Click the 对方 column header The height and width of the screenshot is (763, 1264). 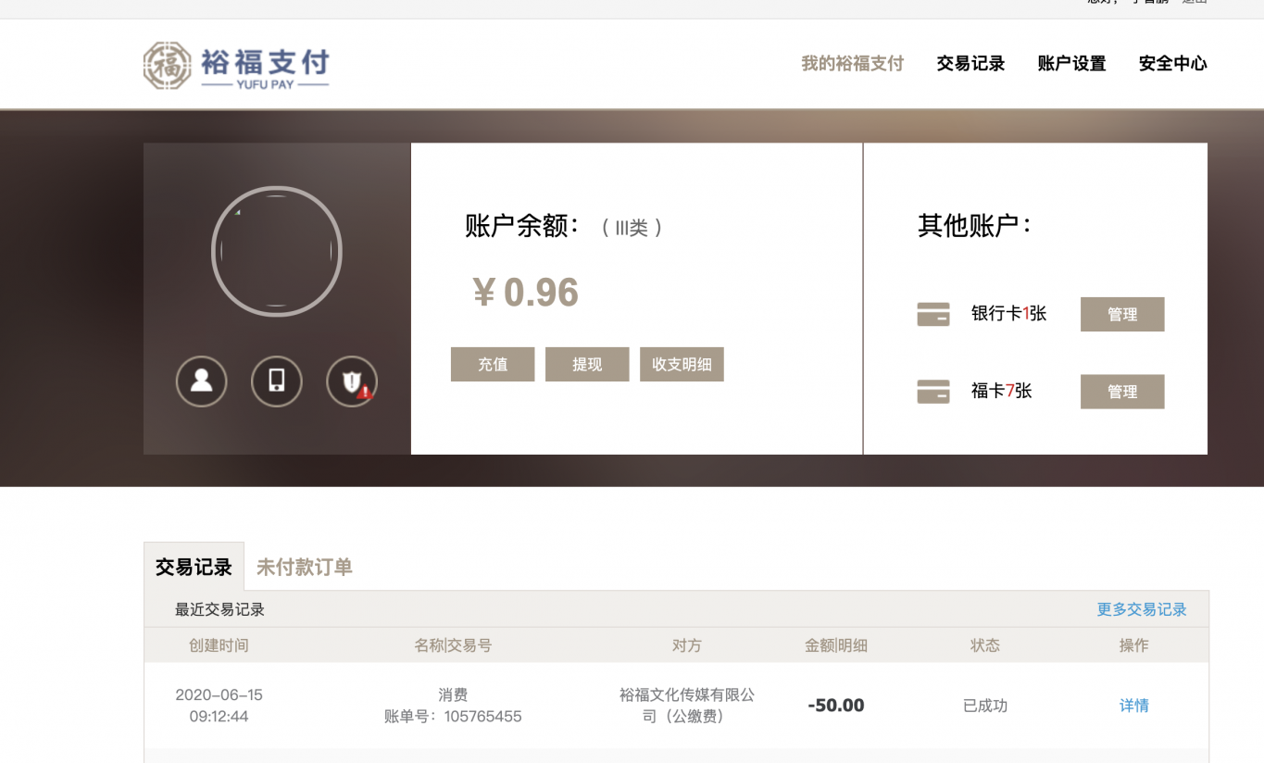tap(687, 645)
